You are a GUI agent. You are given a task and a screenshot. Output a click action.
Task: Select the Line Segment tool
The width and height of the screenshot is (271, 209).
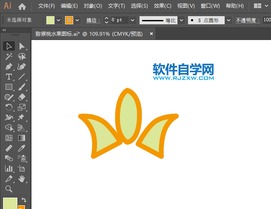pyautogui.click(x=22, y=77)
